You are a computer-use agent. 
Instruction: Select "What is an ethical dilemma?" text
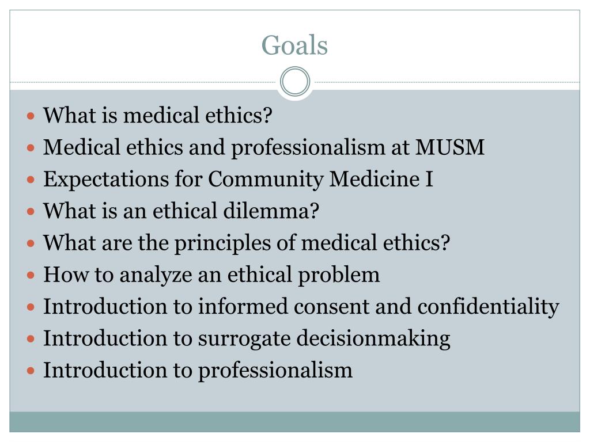pyautogui.click(x=181, y=211)
